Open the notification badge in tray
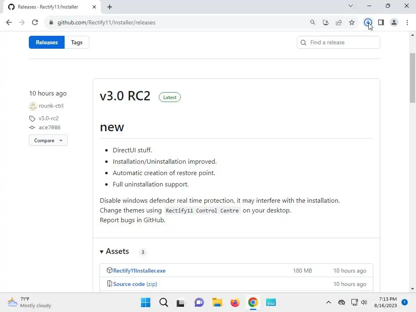The width and height of the screenshot is (416, 312). coord(405,302)
